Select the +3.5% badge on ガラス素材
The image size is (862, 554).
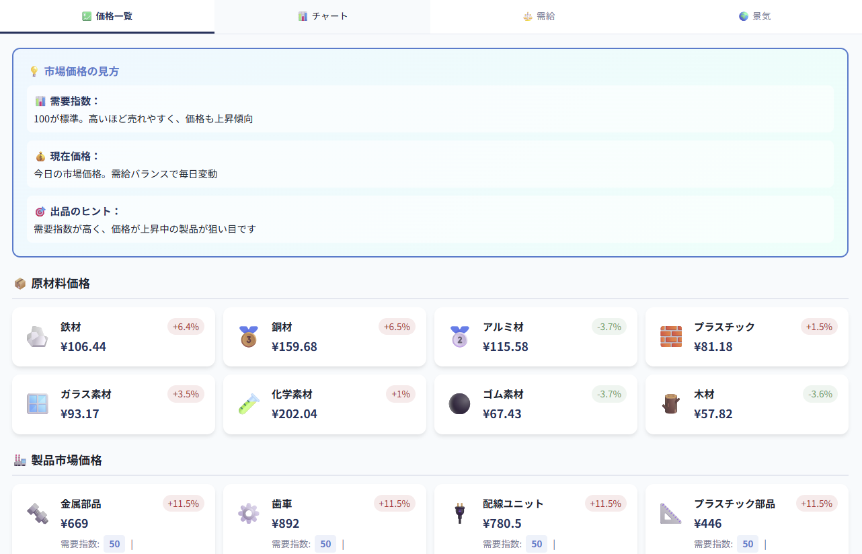(186, 394)
